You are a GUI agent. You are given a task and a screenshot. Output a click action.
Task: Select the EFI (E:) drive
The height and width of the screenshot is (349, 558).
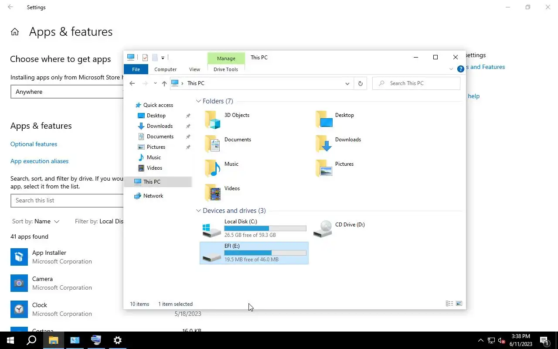[254, 253]
